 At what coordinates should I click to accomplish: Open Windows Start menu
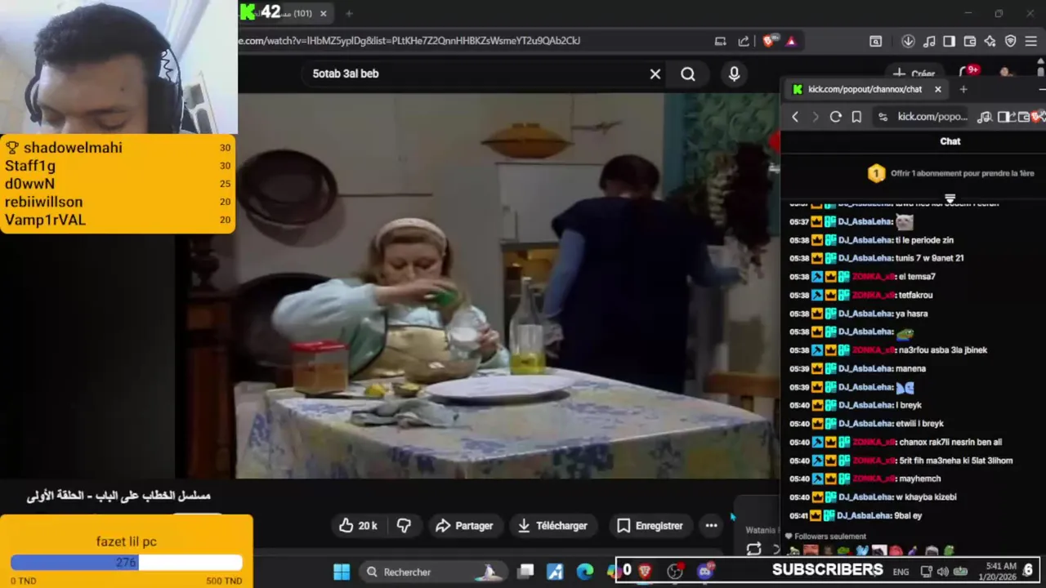click(342, 572)
